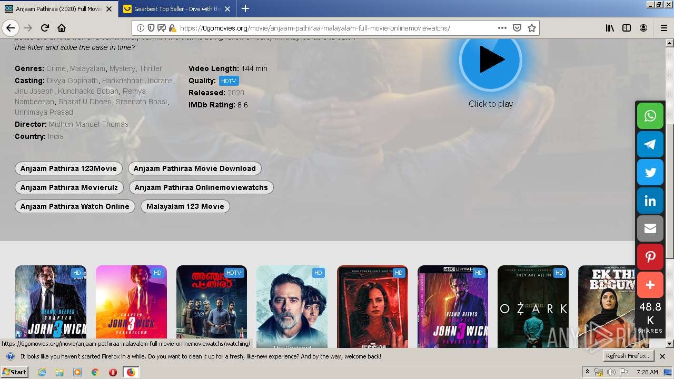Follow the Thriller genre link

(x=151, y=68)
